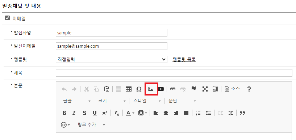Maximize the editor with expand icon
This screenshot has width=296, height=140.
205,89
